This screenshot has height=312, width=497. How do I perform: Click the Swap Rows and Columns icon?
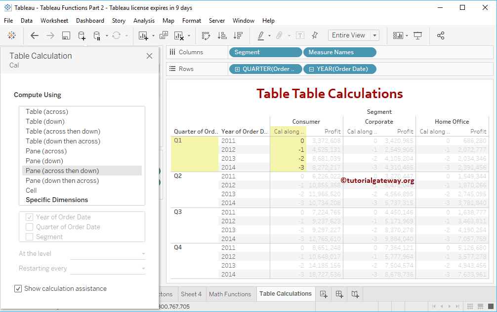point(206,35)
